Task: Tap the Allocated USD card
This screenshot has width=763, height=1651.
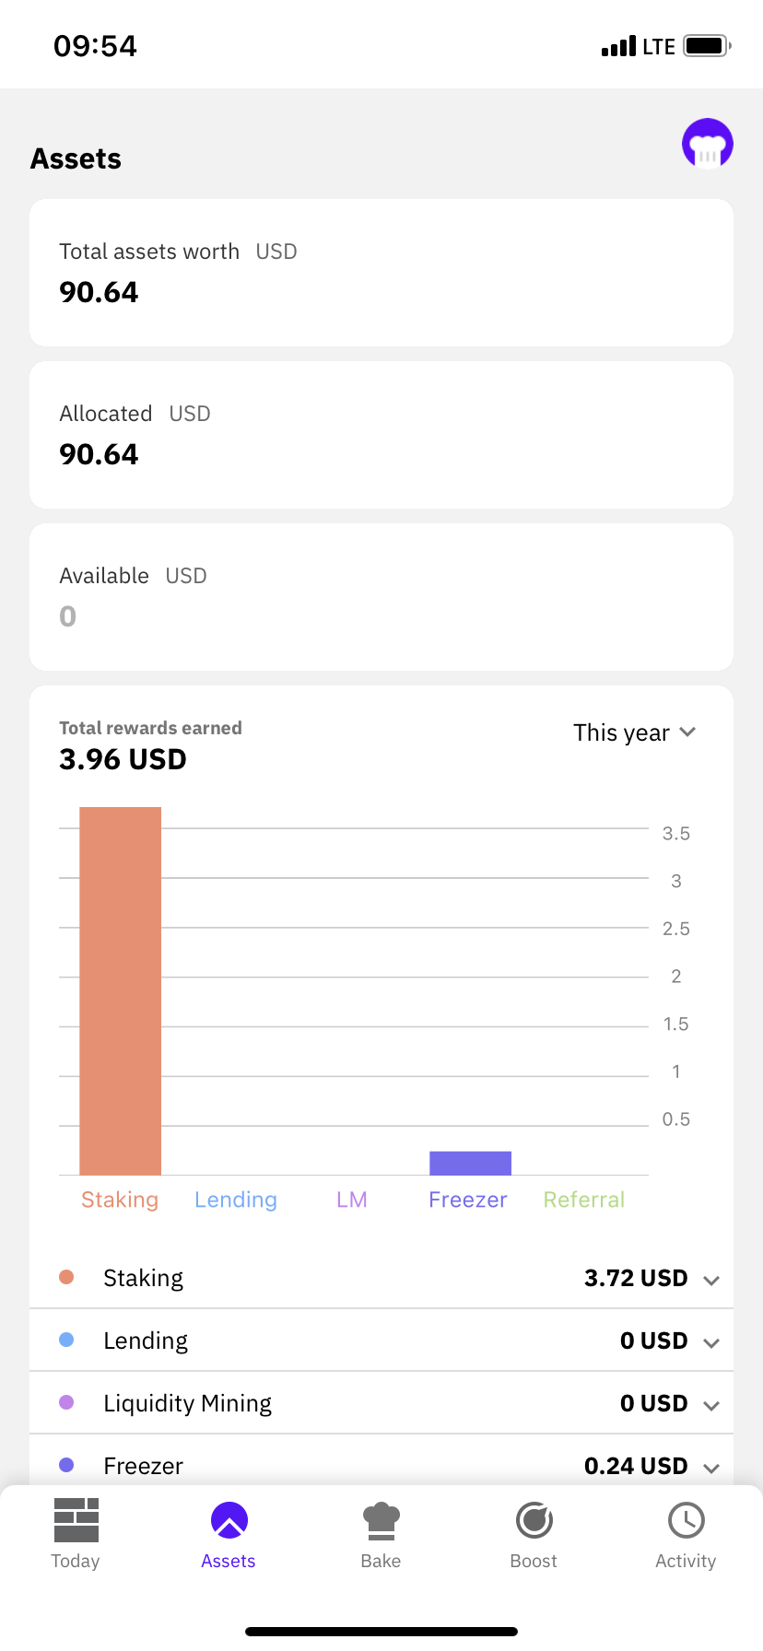Action: pyautogui.click(x=381, y=435)
